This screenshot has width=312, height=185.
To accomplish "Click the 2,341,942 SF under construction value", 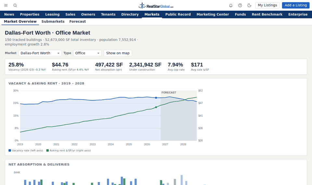I will coord(145,65).
